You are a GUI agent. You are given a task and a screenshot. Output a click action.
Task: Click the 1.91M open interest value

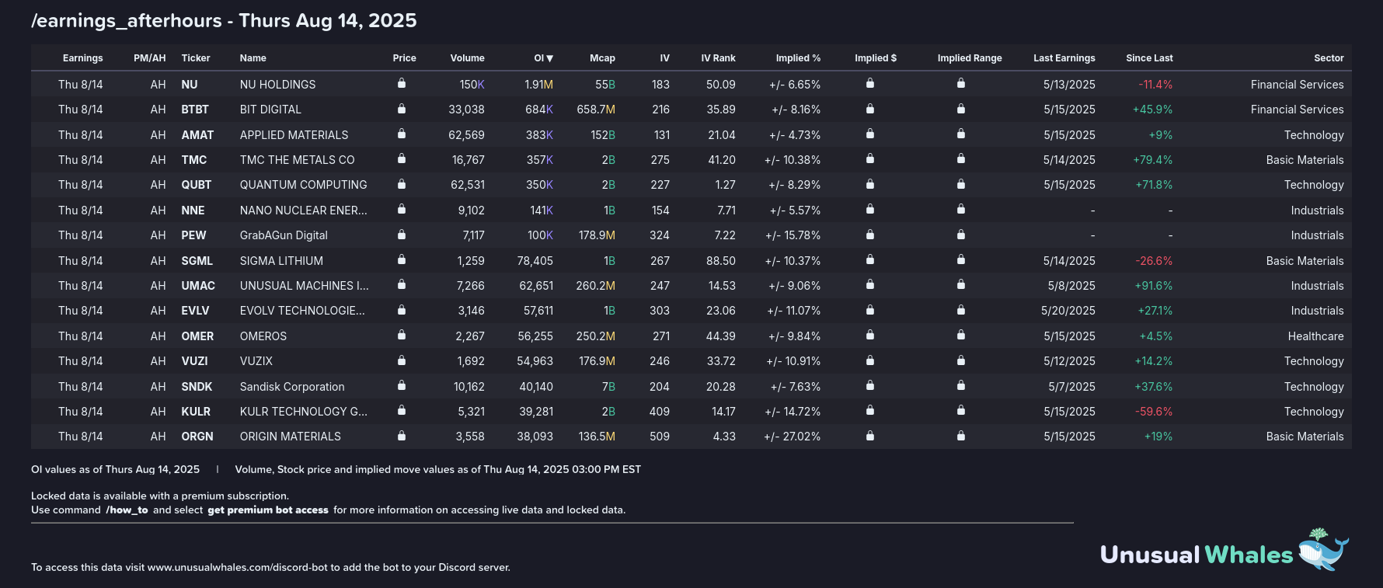[538, 85]
